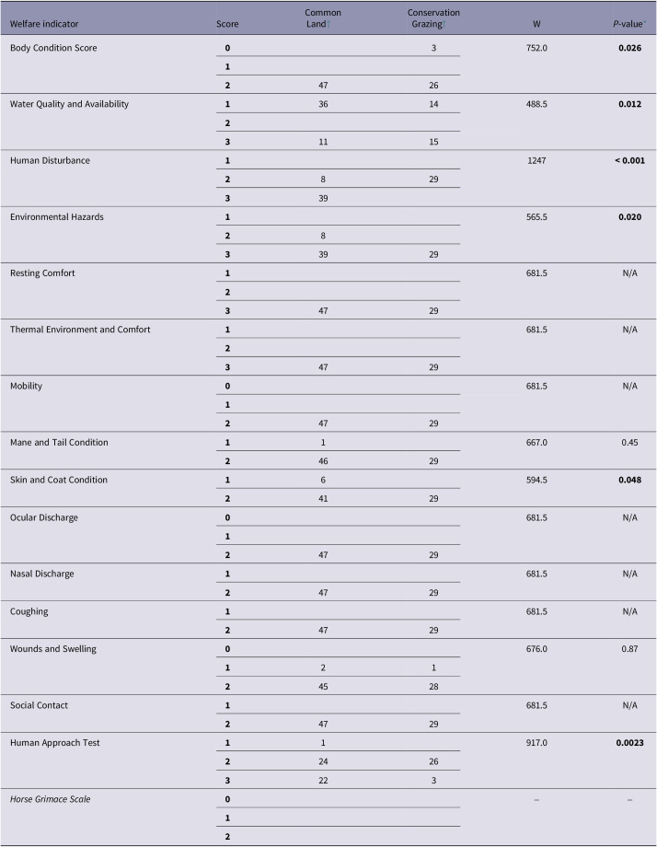Select the Skin and Coat Condition label
Screen dimensions: 657x847
tap(58, 480)
